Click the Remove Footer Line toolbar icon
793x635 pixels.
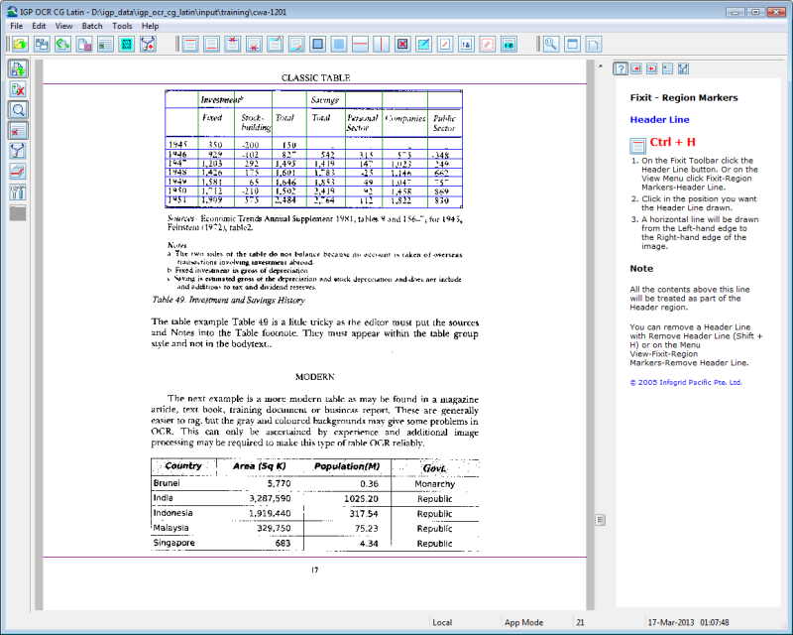[254, 44]
